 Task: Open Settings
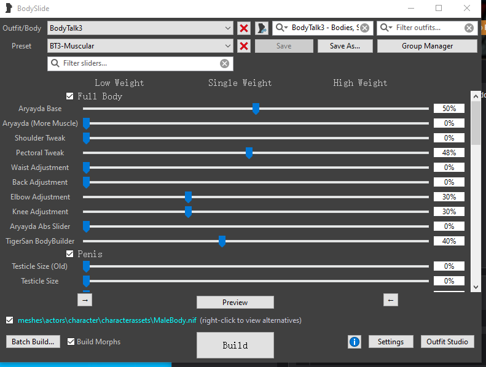tap(391, 342)
